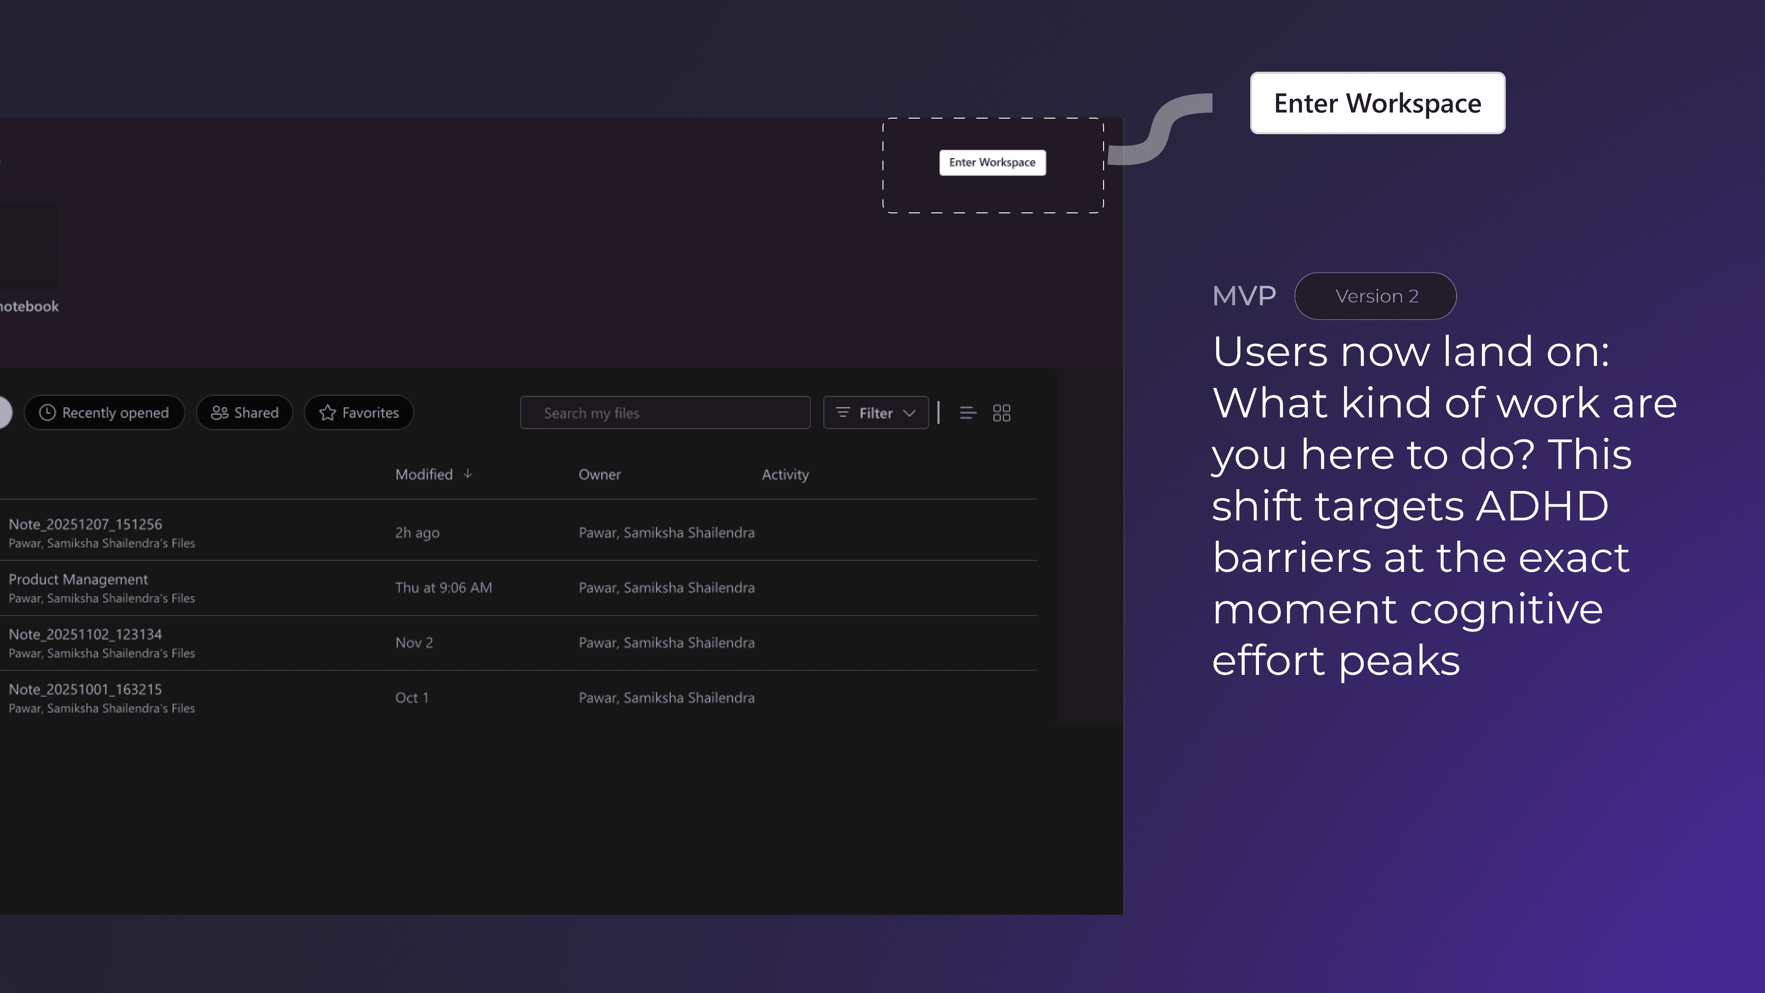Image resolution: width=1765 pixels, height=993 pixels.
Task: Toggle the Favorites filter pill
Action: (370, 412)
